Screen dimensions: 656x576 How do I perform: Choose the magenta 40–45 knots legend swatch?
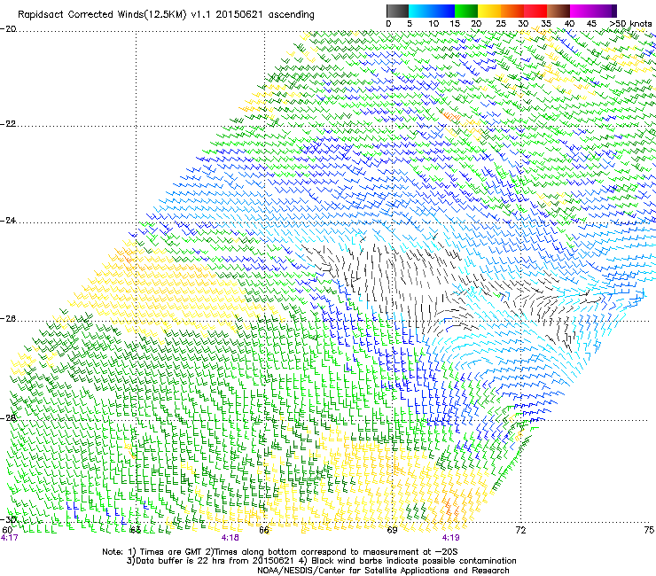(582, 11)
